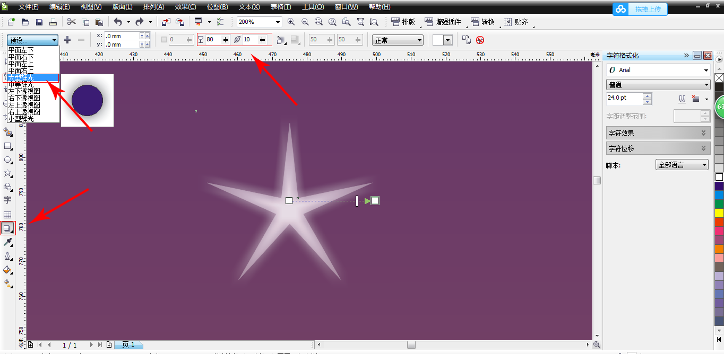724x354 pixels.
Task: Open a file with the folder icon
Action: [25, 22]
